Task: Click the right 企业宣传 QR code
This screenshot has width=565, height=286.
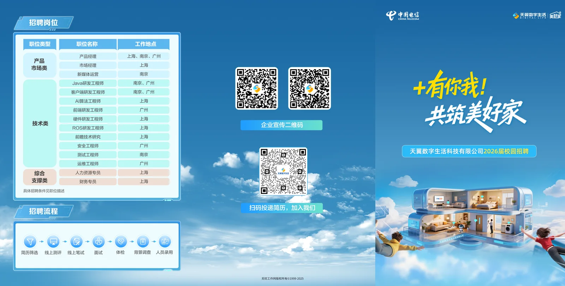Action: [310, 88]
